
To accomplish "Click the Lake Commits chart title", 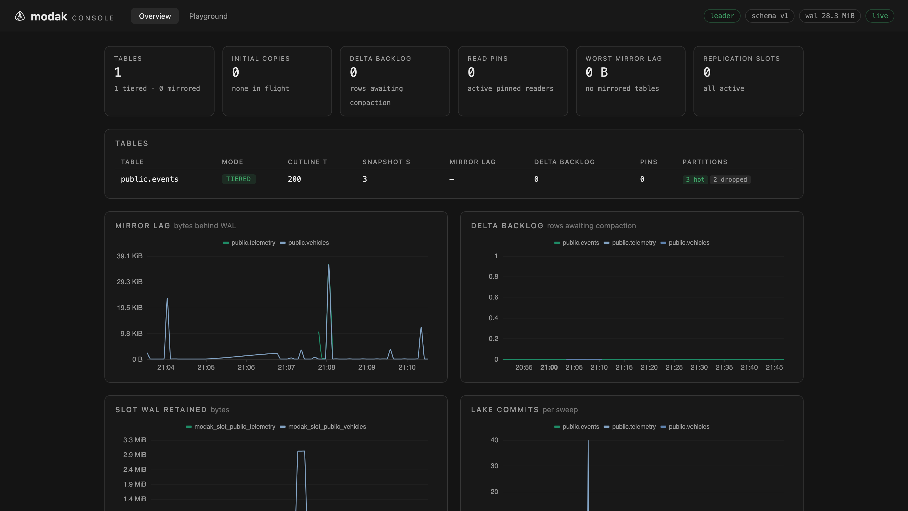I will [505, 410].
